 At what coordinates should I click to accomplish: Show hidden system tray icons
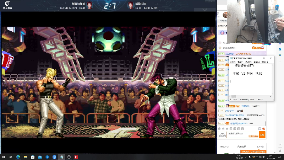(x=246, y=157)
